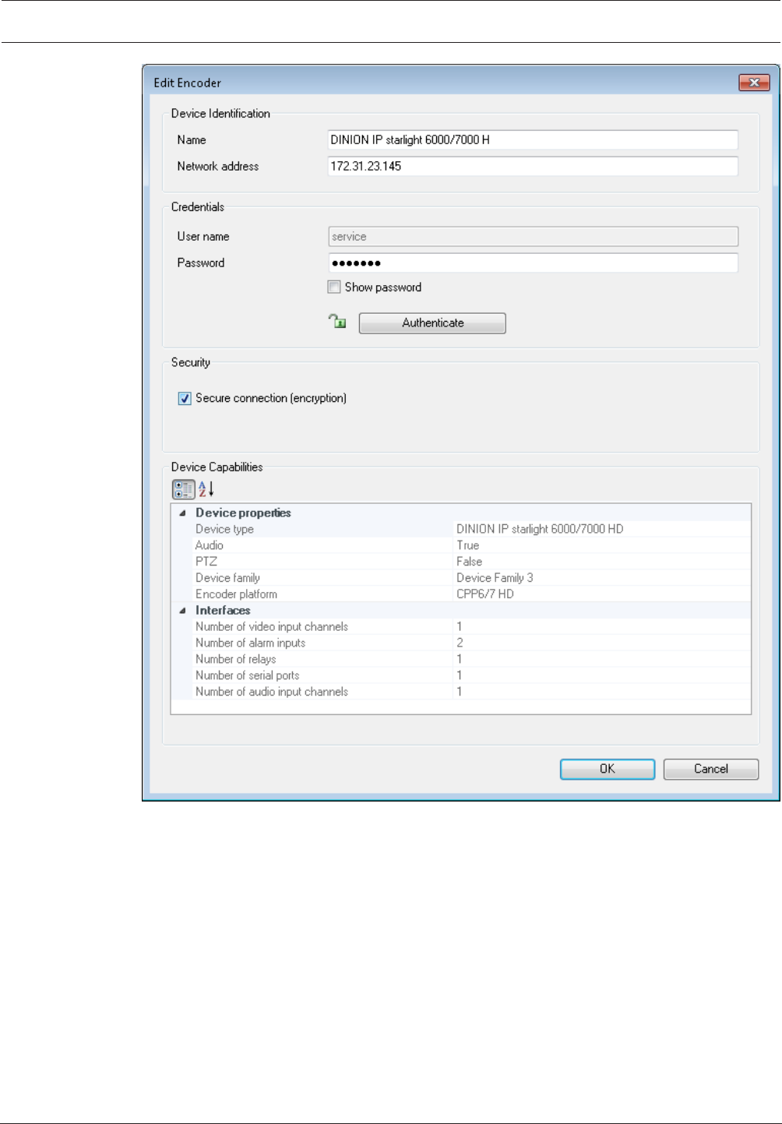
Task: Click the 'Edit Encoder' title bar text
Action: tap(187, 83)
